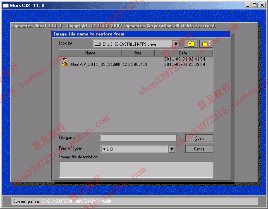Select the red parent directory '..' entry
The width and height of the screenshot is (268, 209).
point(65,59)
